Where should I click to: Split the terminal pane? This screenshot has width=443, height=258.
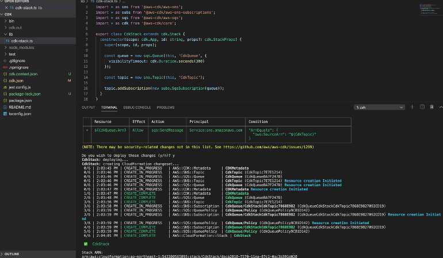click(x=422, y=107)
